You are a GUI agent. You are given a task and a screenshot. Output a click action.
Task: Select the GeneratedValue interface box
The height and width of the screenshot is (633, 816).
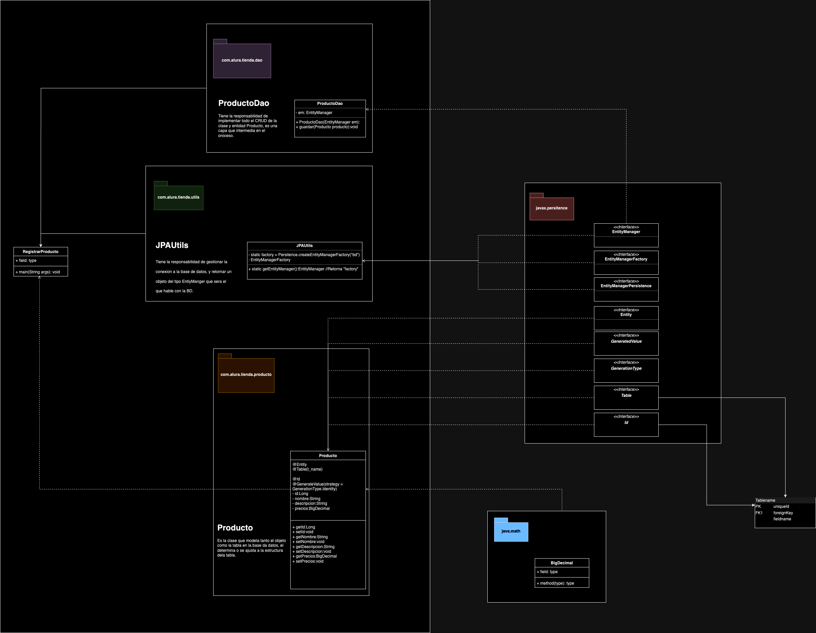pyautogui.click(x=626, y=344)
